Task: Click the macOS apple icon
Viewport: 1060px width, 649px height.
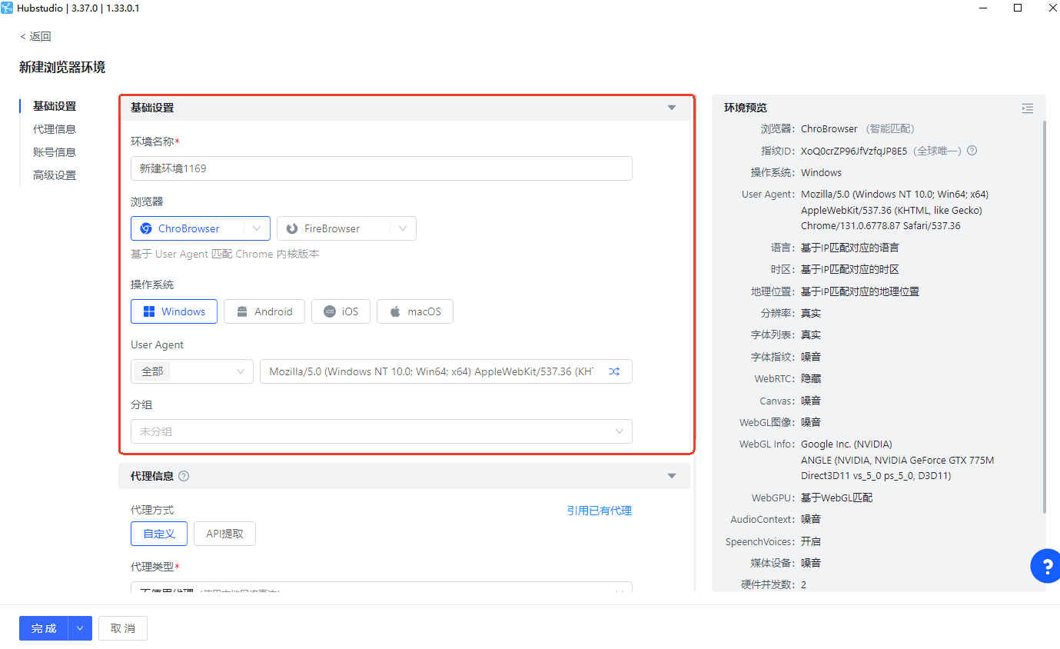Action: pyautogui.click(x=395, y=311)
